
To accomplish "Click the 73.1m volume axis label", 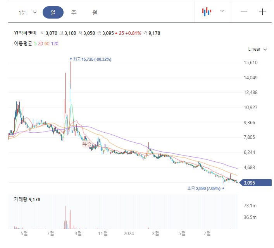I will coord(250,206).
